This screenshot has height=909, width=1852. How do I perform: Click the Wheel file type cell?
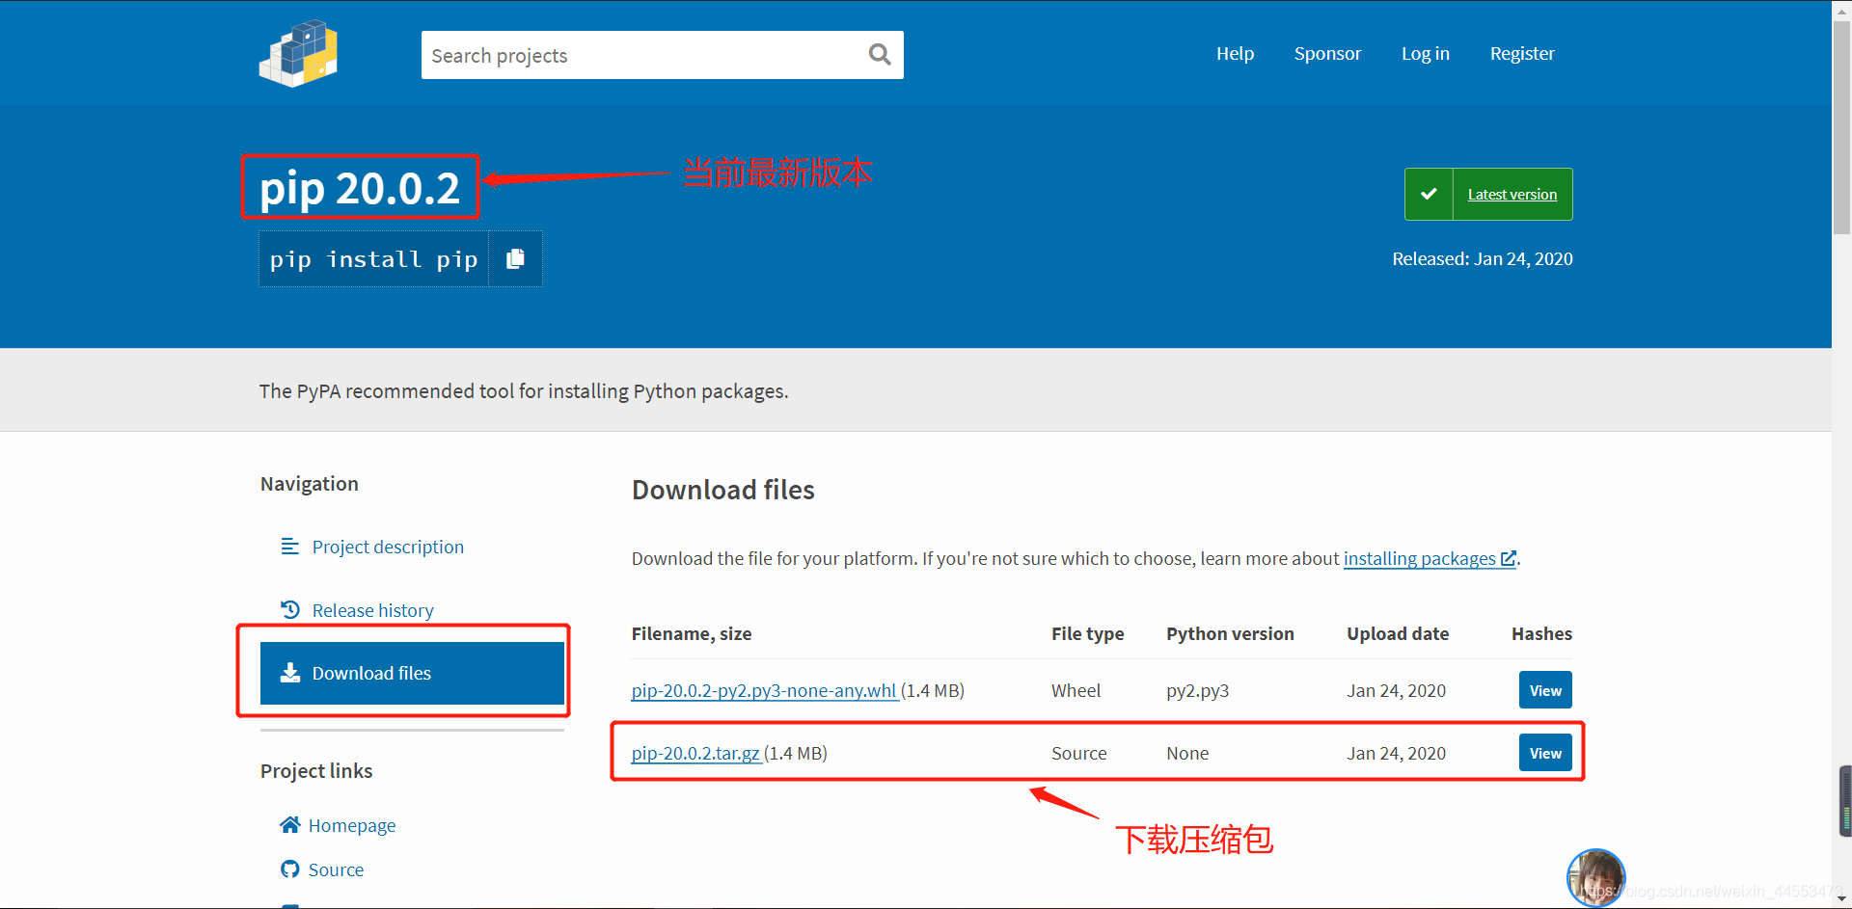[x=1076, y=690]
